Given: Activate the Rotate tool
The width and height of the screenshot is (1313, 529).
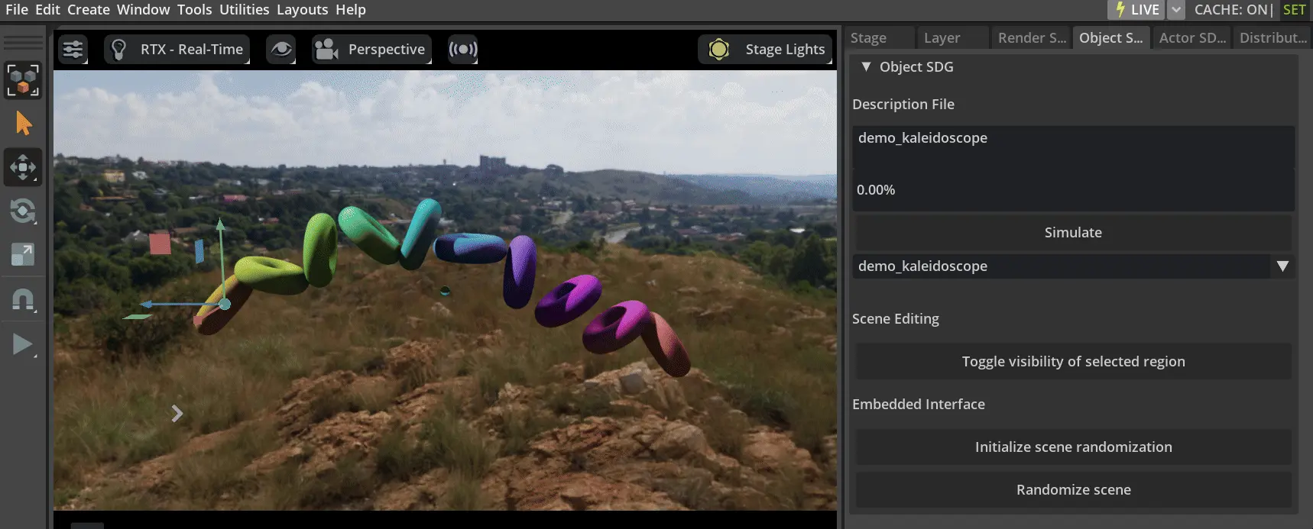Looking at the screenshot, I should click(23, 211).
